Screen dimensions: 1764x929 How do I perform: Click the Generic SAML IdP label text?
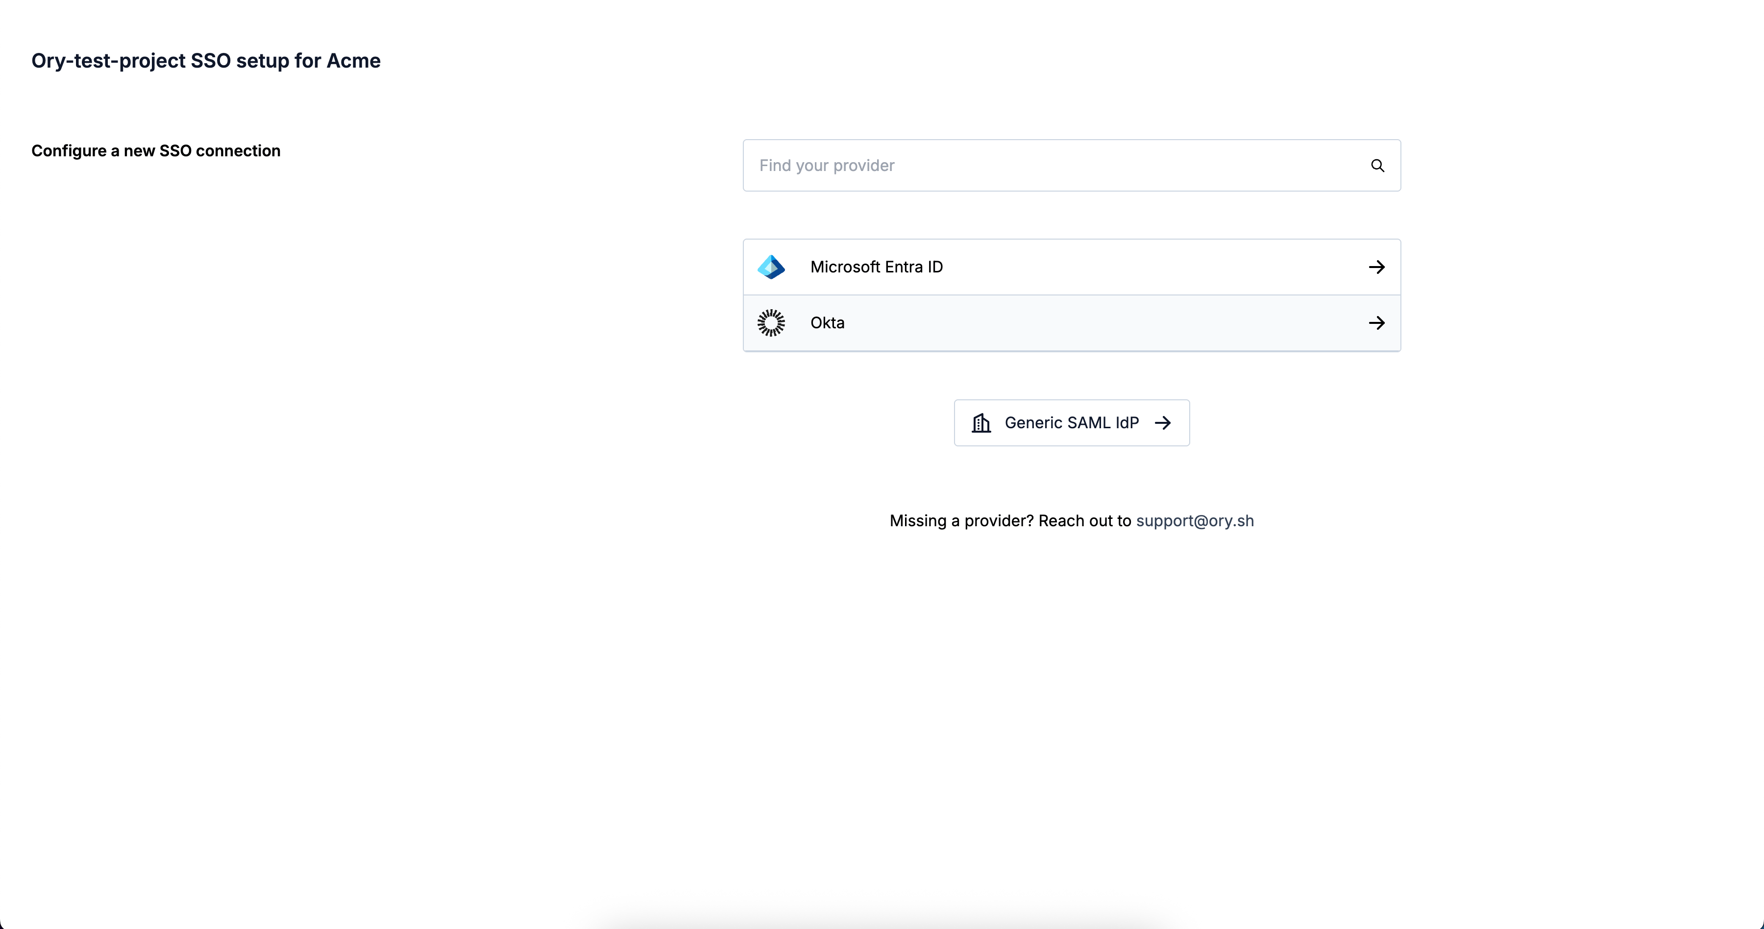tap(1071, 423)
